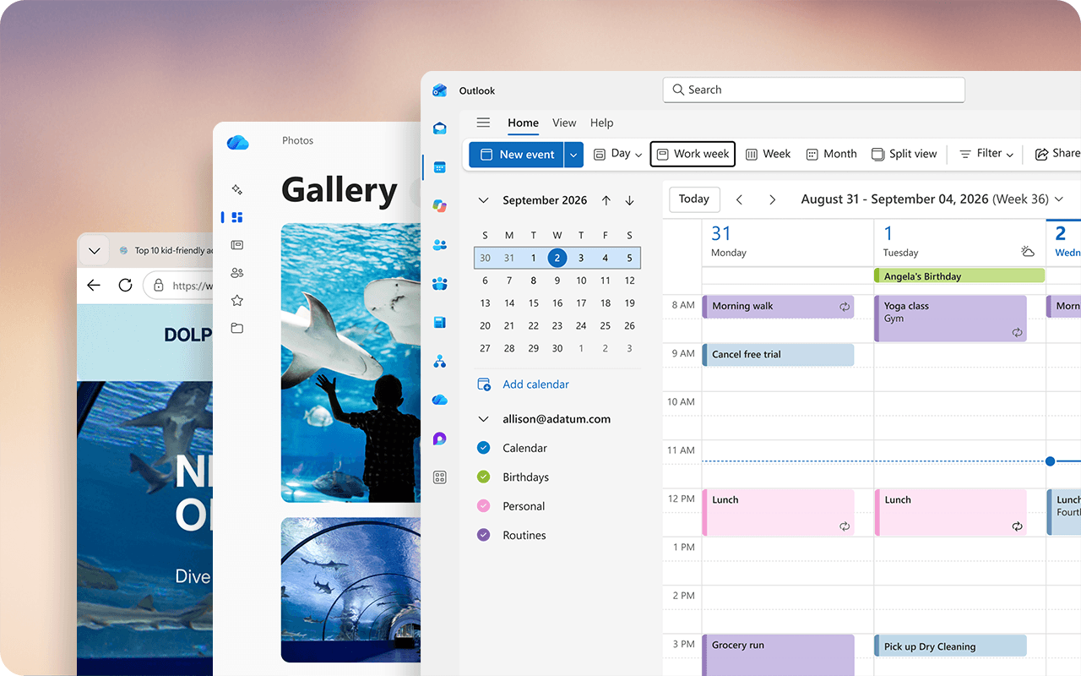Image resolution: width=1081 pixels, height=676 pixels.
Task: Open Copilot icon in Outlook sidebar
Action: pos(439,205)
